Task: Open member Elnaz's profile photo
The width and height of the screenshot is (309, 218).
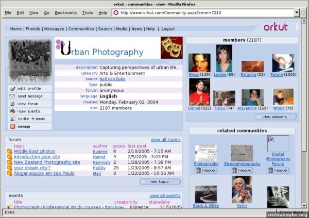Action: (x=199, y=62)
